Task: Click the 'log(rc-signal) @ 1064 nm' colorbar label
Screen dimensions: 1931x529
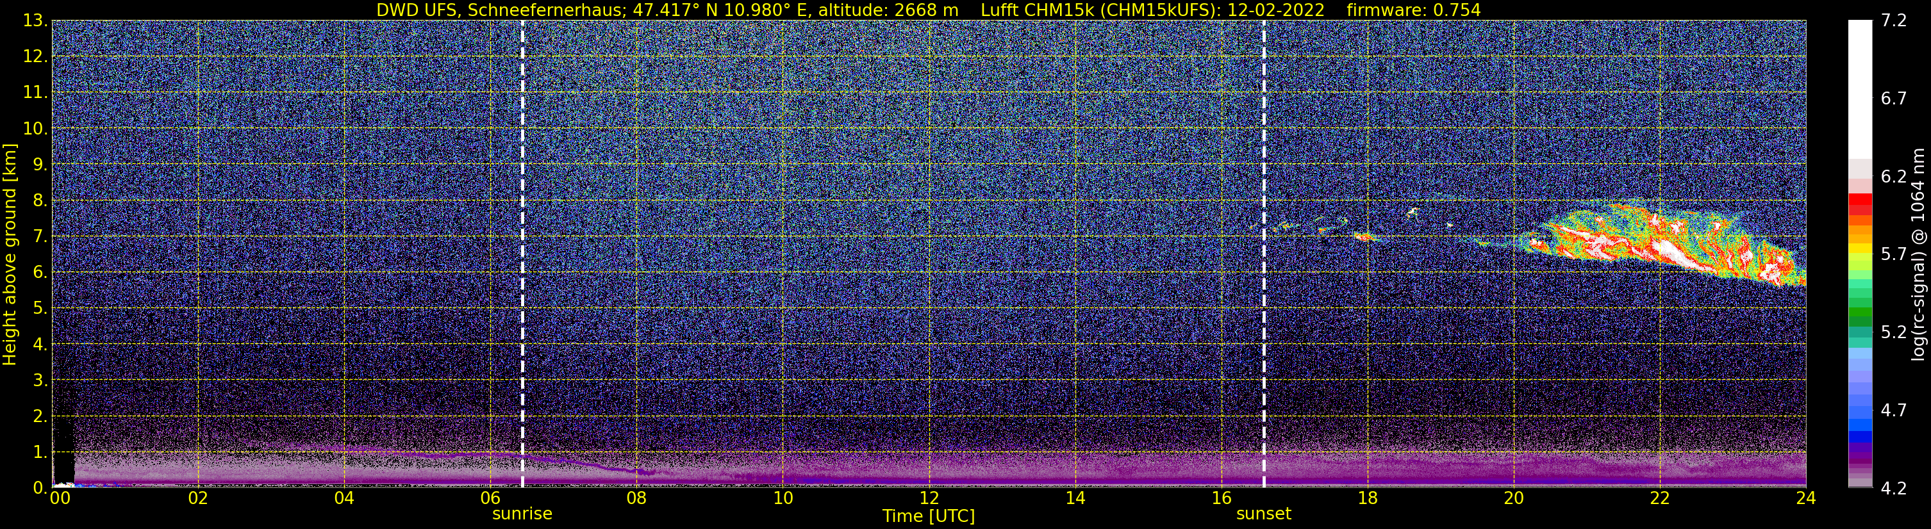Action: pos(1919,255)
